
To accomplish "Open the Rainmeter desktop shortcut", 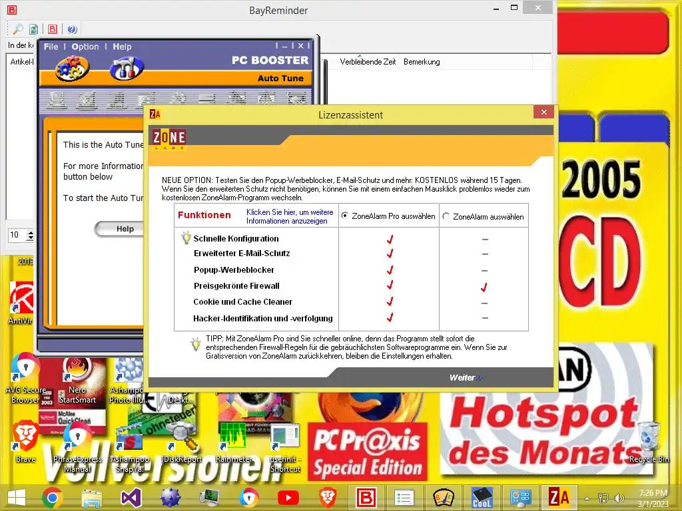I will 234,443.
